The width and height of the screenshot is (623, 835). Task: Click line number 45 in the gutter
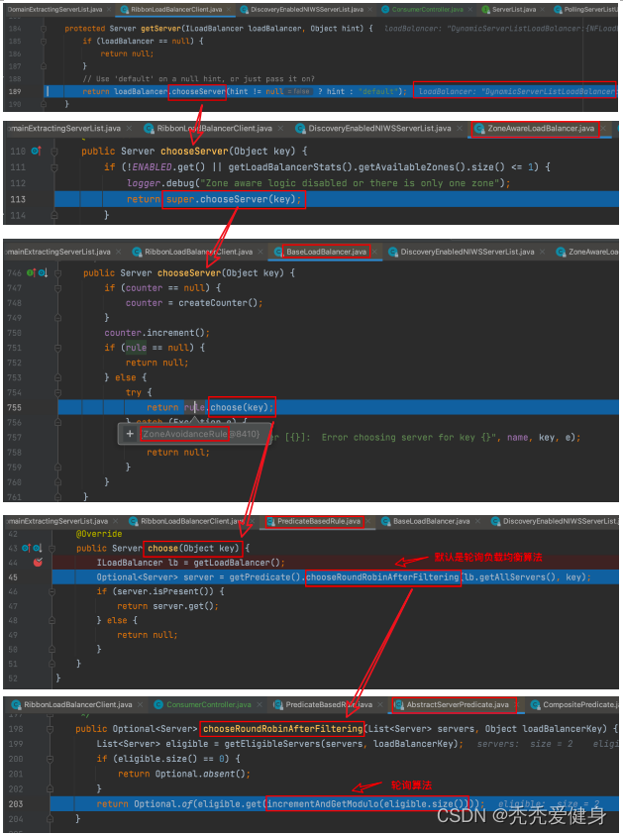[x=13, y=577]
